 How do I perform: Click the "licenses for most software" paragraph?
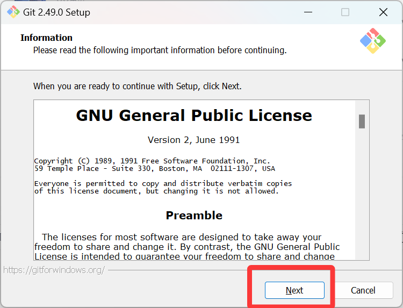click(187, 246)
